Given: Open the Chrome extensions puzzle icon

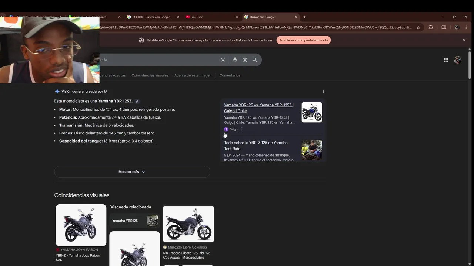Looking at the screenshot, I should 431,27.
